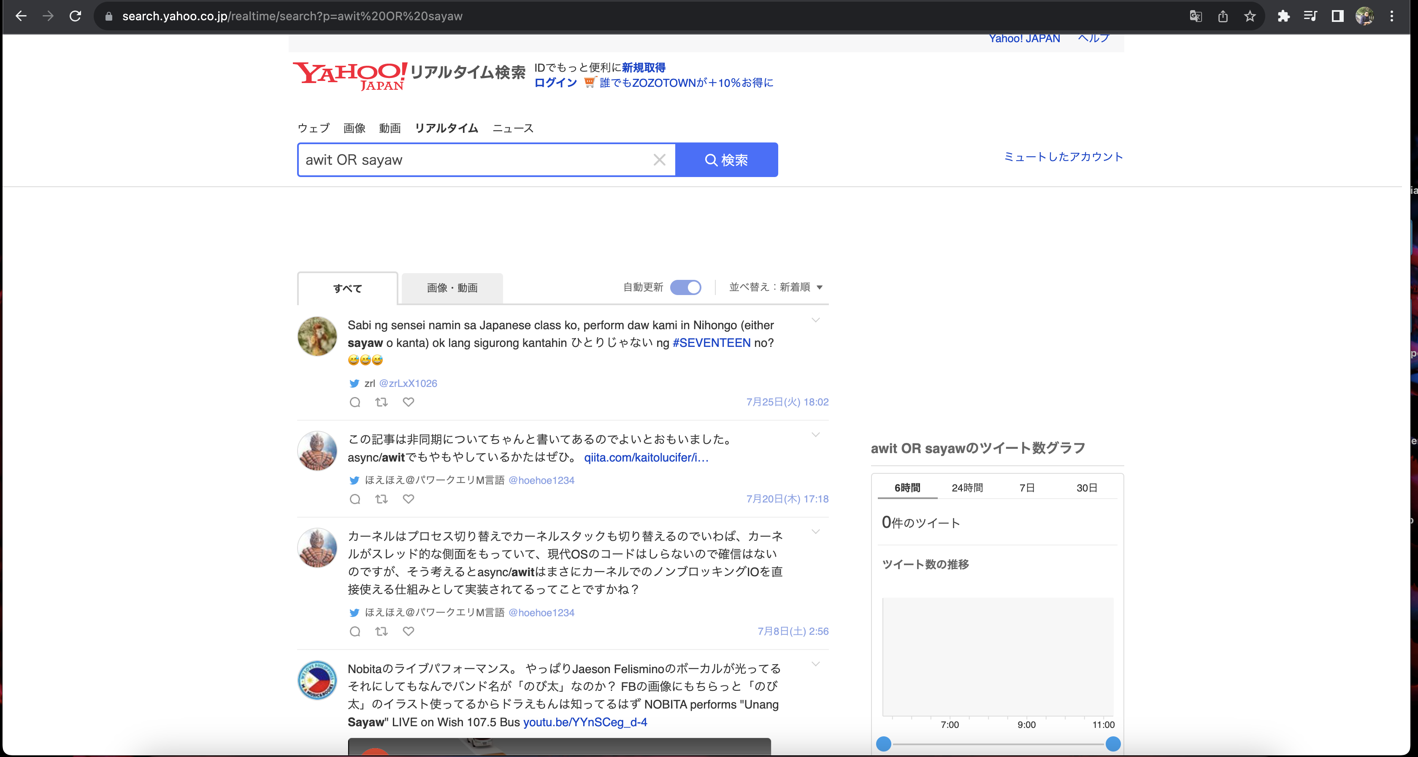Select the 24時間 graph tab
The width and height of the screenshot is (1418, 757).
[x=967, y=488]
